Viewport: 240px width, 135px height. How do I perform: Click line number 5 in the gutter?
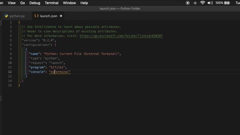pos(11,40)
